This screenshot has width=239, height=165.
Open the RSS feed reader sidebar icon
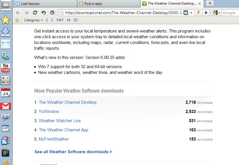(x=5, y=141)
